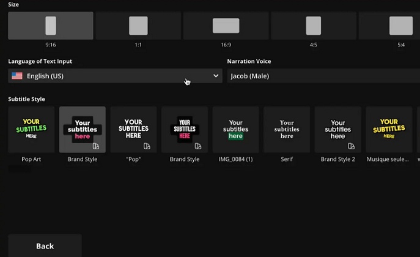This screenshot has height=257, width=420.
Task: Click the IMG_0084 (1) label
Action: click(x=236, y=159)
